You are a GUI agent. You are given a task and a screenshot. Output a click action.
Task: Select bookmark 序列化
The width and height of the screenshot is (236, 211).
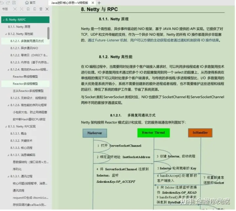17,169
